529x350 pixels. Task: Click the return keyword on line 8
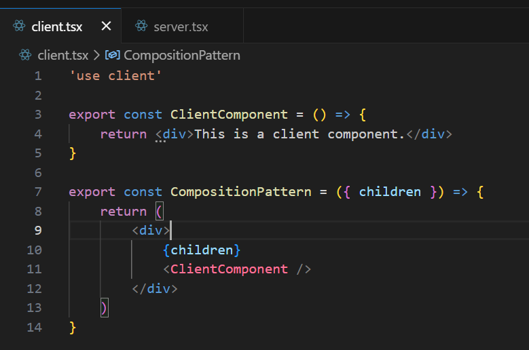click(x=124, y=212)
